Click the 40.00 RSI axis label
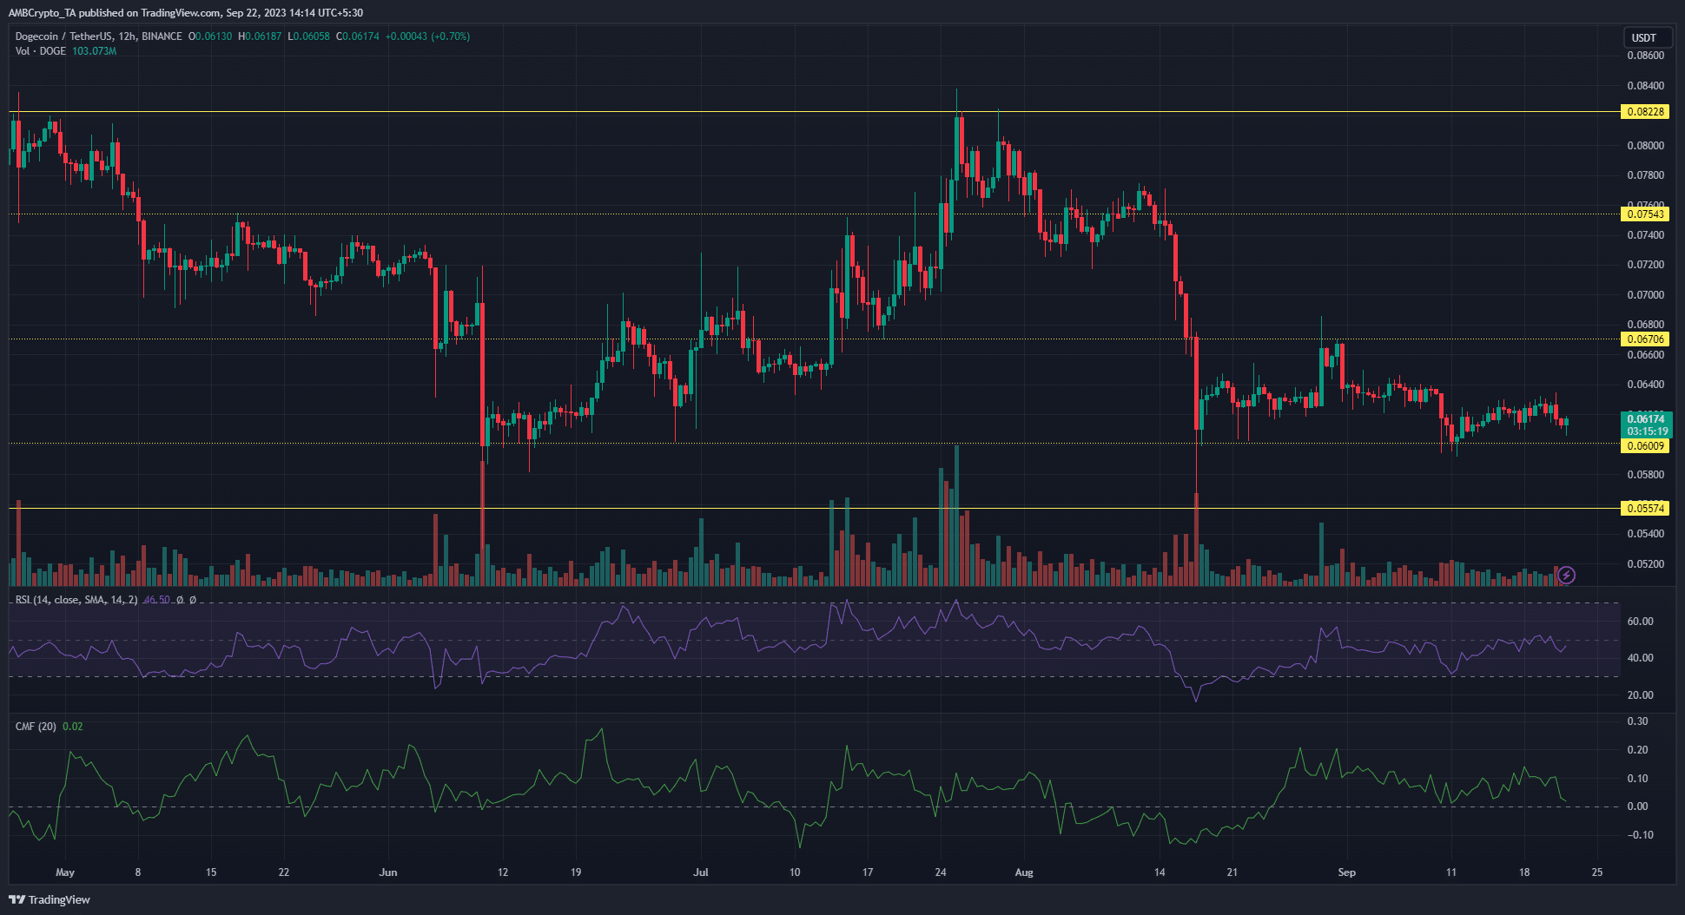The image size is (1685, 915). click(1640, 658)
